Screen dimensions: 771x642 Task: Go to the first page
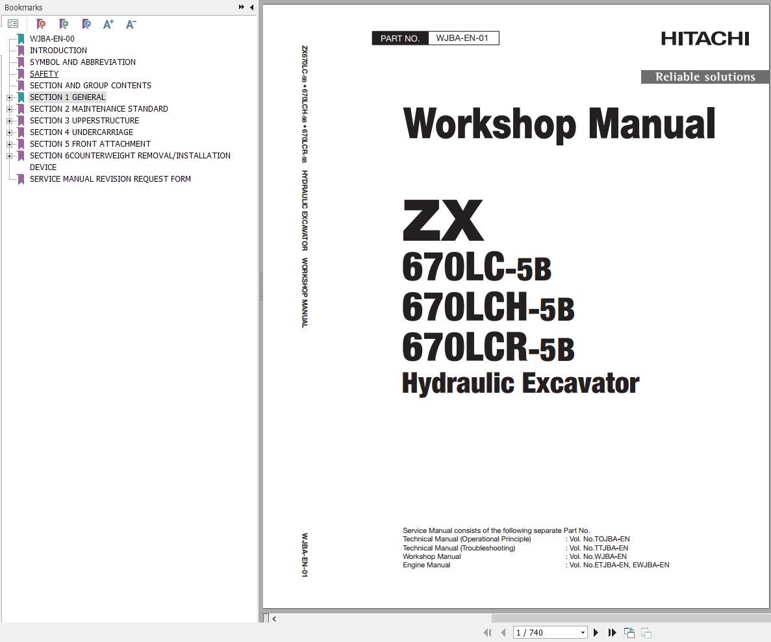(x=487, y=633)
